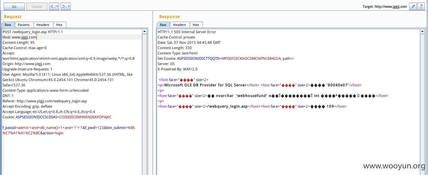The height and width of the screenshot is (175, 428).
Task: Switch to the Request Headers tab
Action: pyautogui.click(x=43, y=25)
